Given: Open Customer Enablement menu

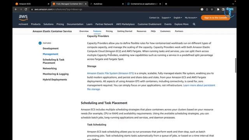Looking at the screenshot, I should [x=149, y=24].
